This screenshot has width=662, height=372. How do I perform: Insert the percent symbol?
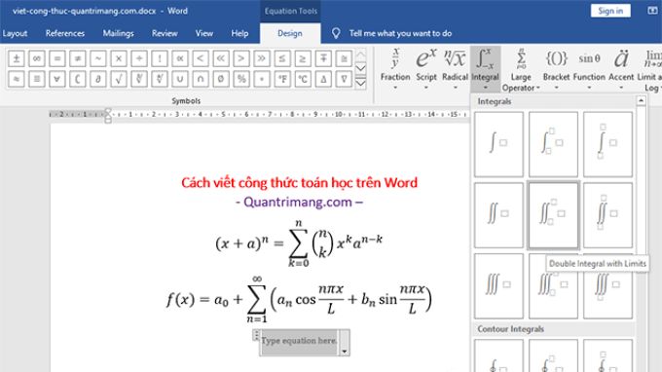pyautogui.click(x=241, y=79)
